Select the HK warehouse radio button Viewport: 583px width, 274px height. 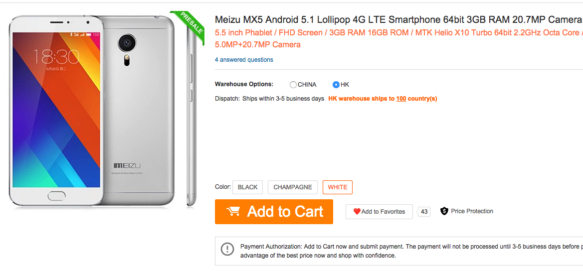(x=336, y=85)
